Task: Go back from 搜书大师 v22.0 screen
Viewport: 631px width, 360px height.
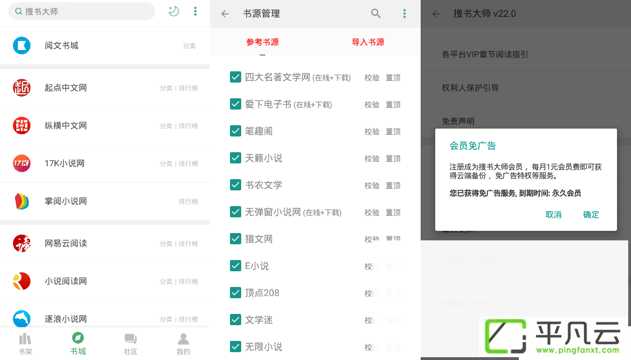Action: [x=436, y=13]
